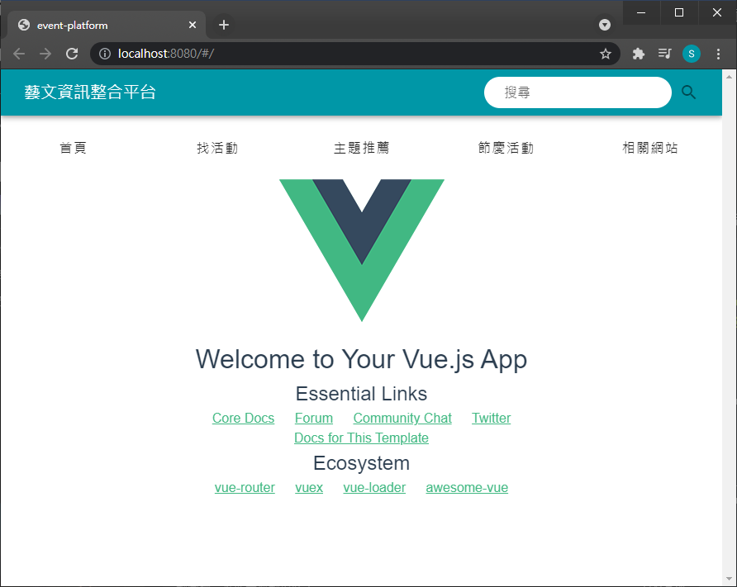Click the search magnifier icon
Image resolution: width=737 pixels, height=587 pixels.
point(688,92)
